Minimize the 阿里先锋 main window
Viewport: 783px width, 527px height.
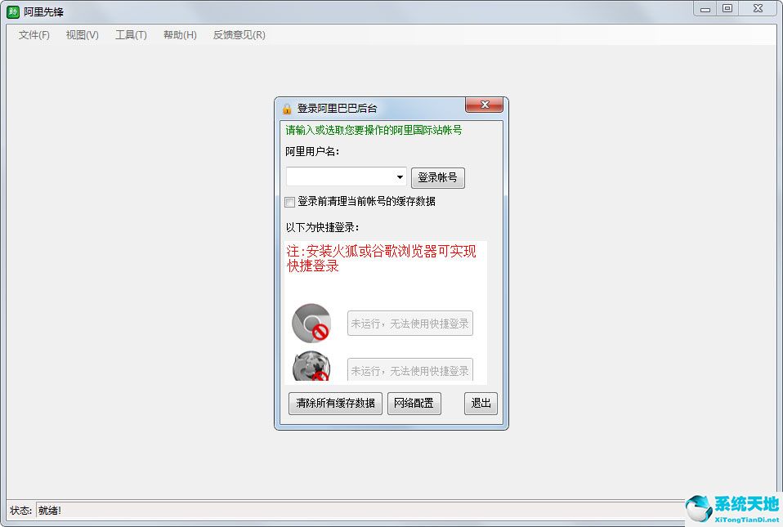tap(705, 8)
